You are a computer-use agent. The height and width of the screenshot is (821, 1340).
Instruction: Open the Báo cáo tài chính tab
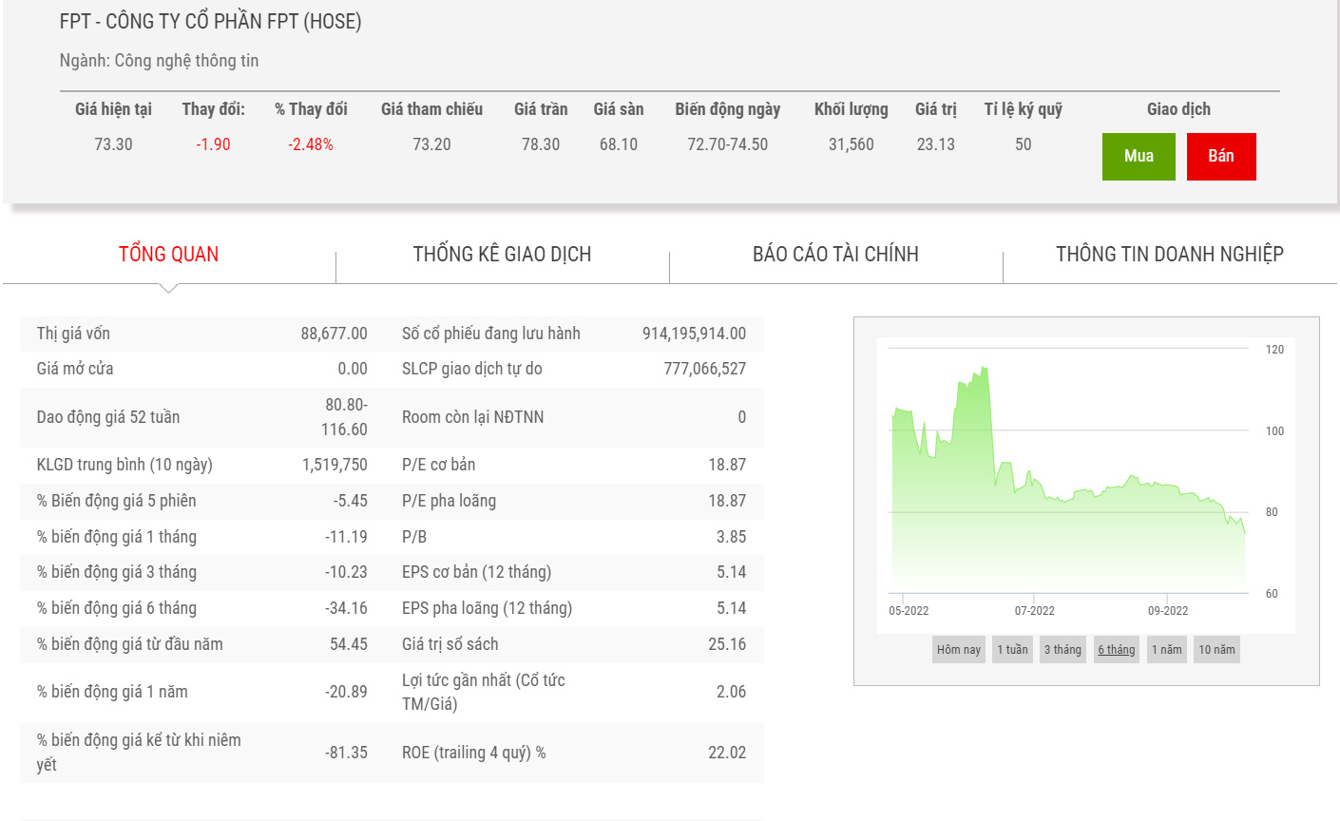(x=835, y=255)
